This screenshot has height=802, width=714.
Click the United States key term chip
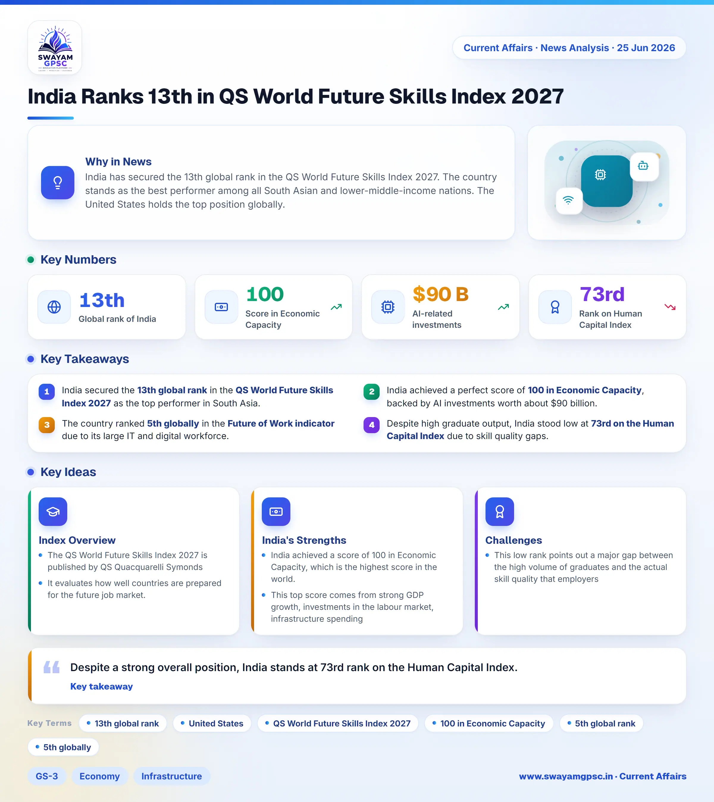(212, 723)
